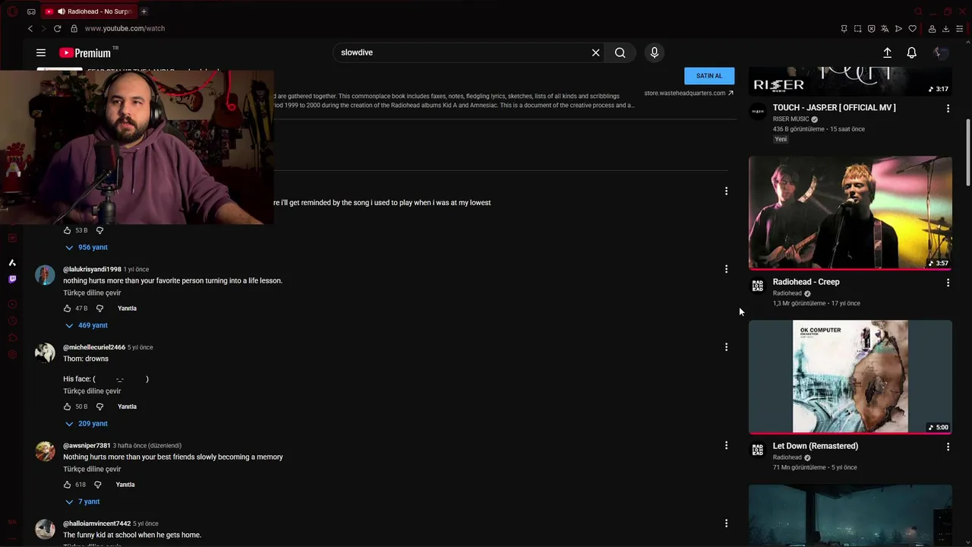Open more options for TOUCH - JASP.ER video

point(948,109)
